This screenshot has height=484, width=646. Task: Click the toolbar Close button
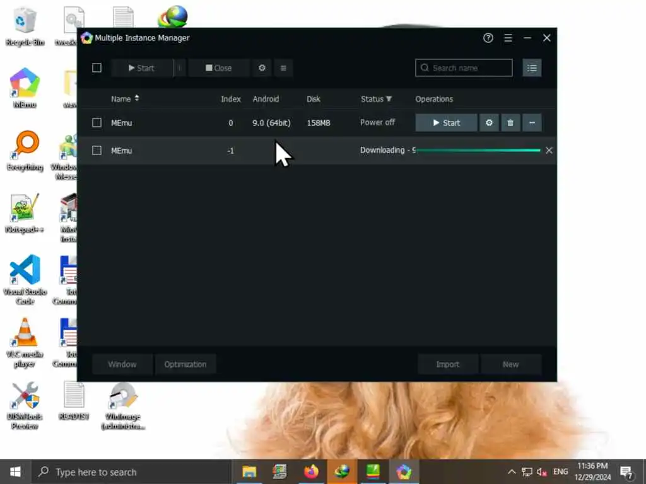pyautogui.click(x=219, y=68)
